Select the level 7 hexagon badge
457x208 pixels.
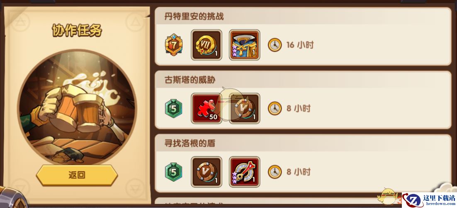pos(173,45)
